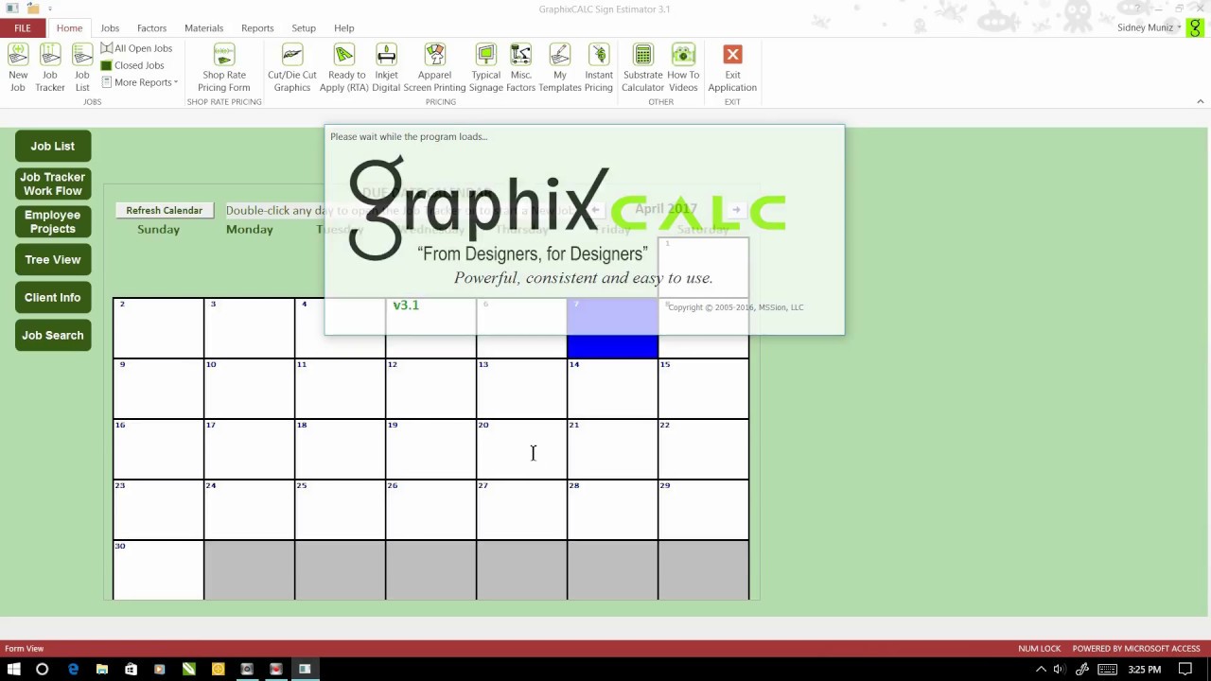Open the Action Center notifications

pos(1185,670)
